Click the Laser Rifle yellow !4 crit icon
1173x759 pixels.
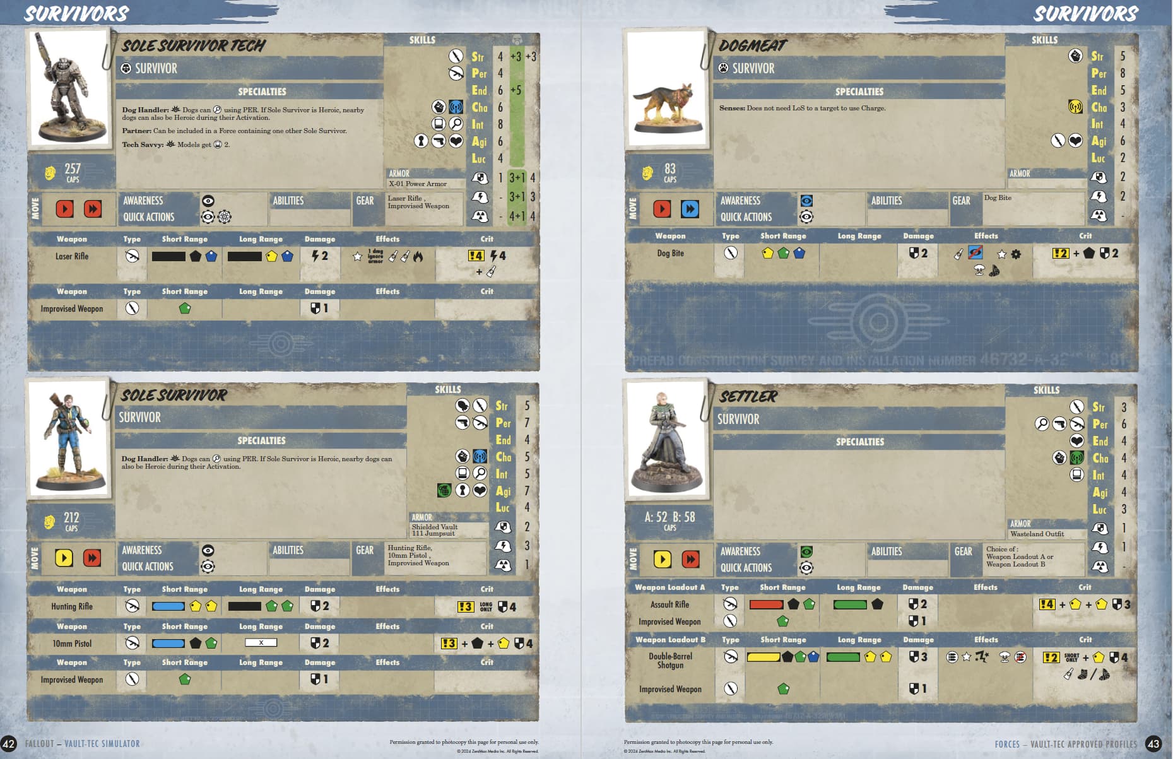[x=476, y=256]
